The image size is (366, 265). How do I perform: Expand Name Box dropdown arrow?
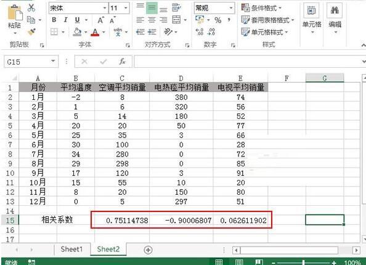point(53,62)
